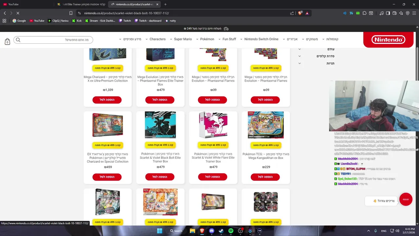Click the site search field
Viewport: 419px width, 236px height.
[54, 40]
